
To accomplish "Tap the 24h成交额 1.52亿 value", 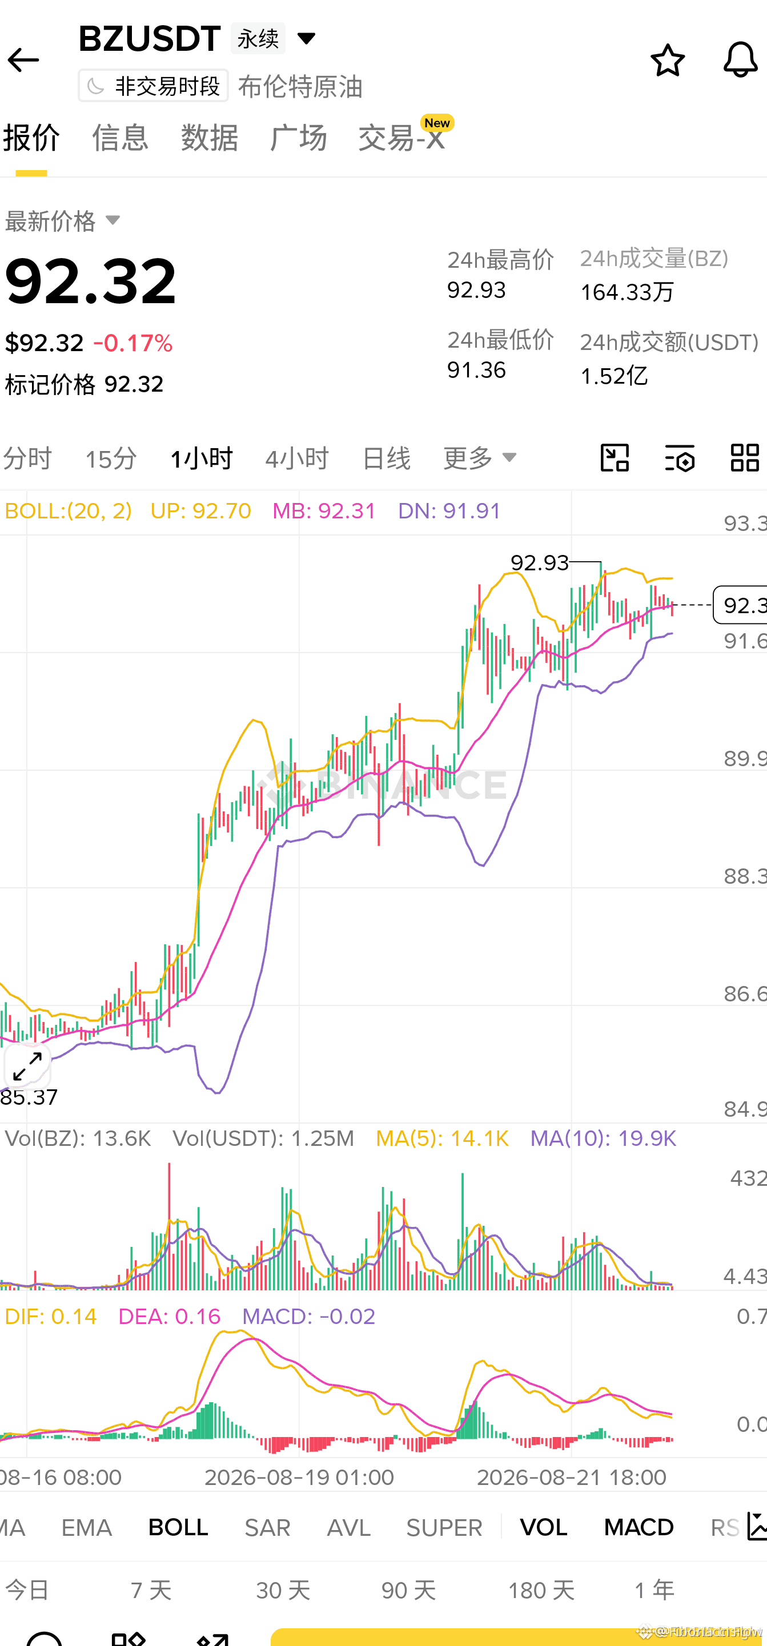I will [x=615, y=376].
